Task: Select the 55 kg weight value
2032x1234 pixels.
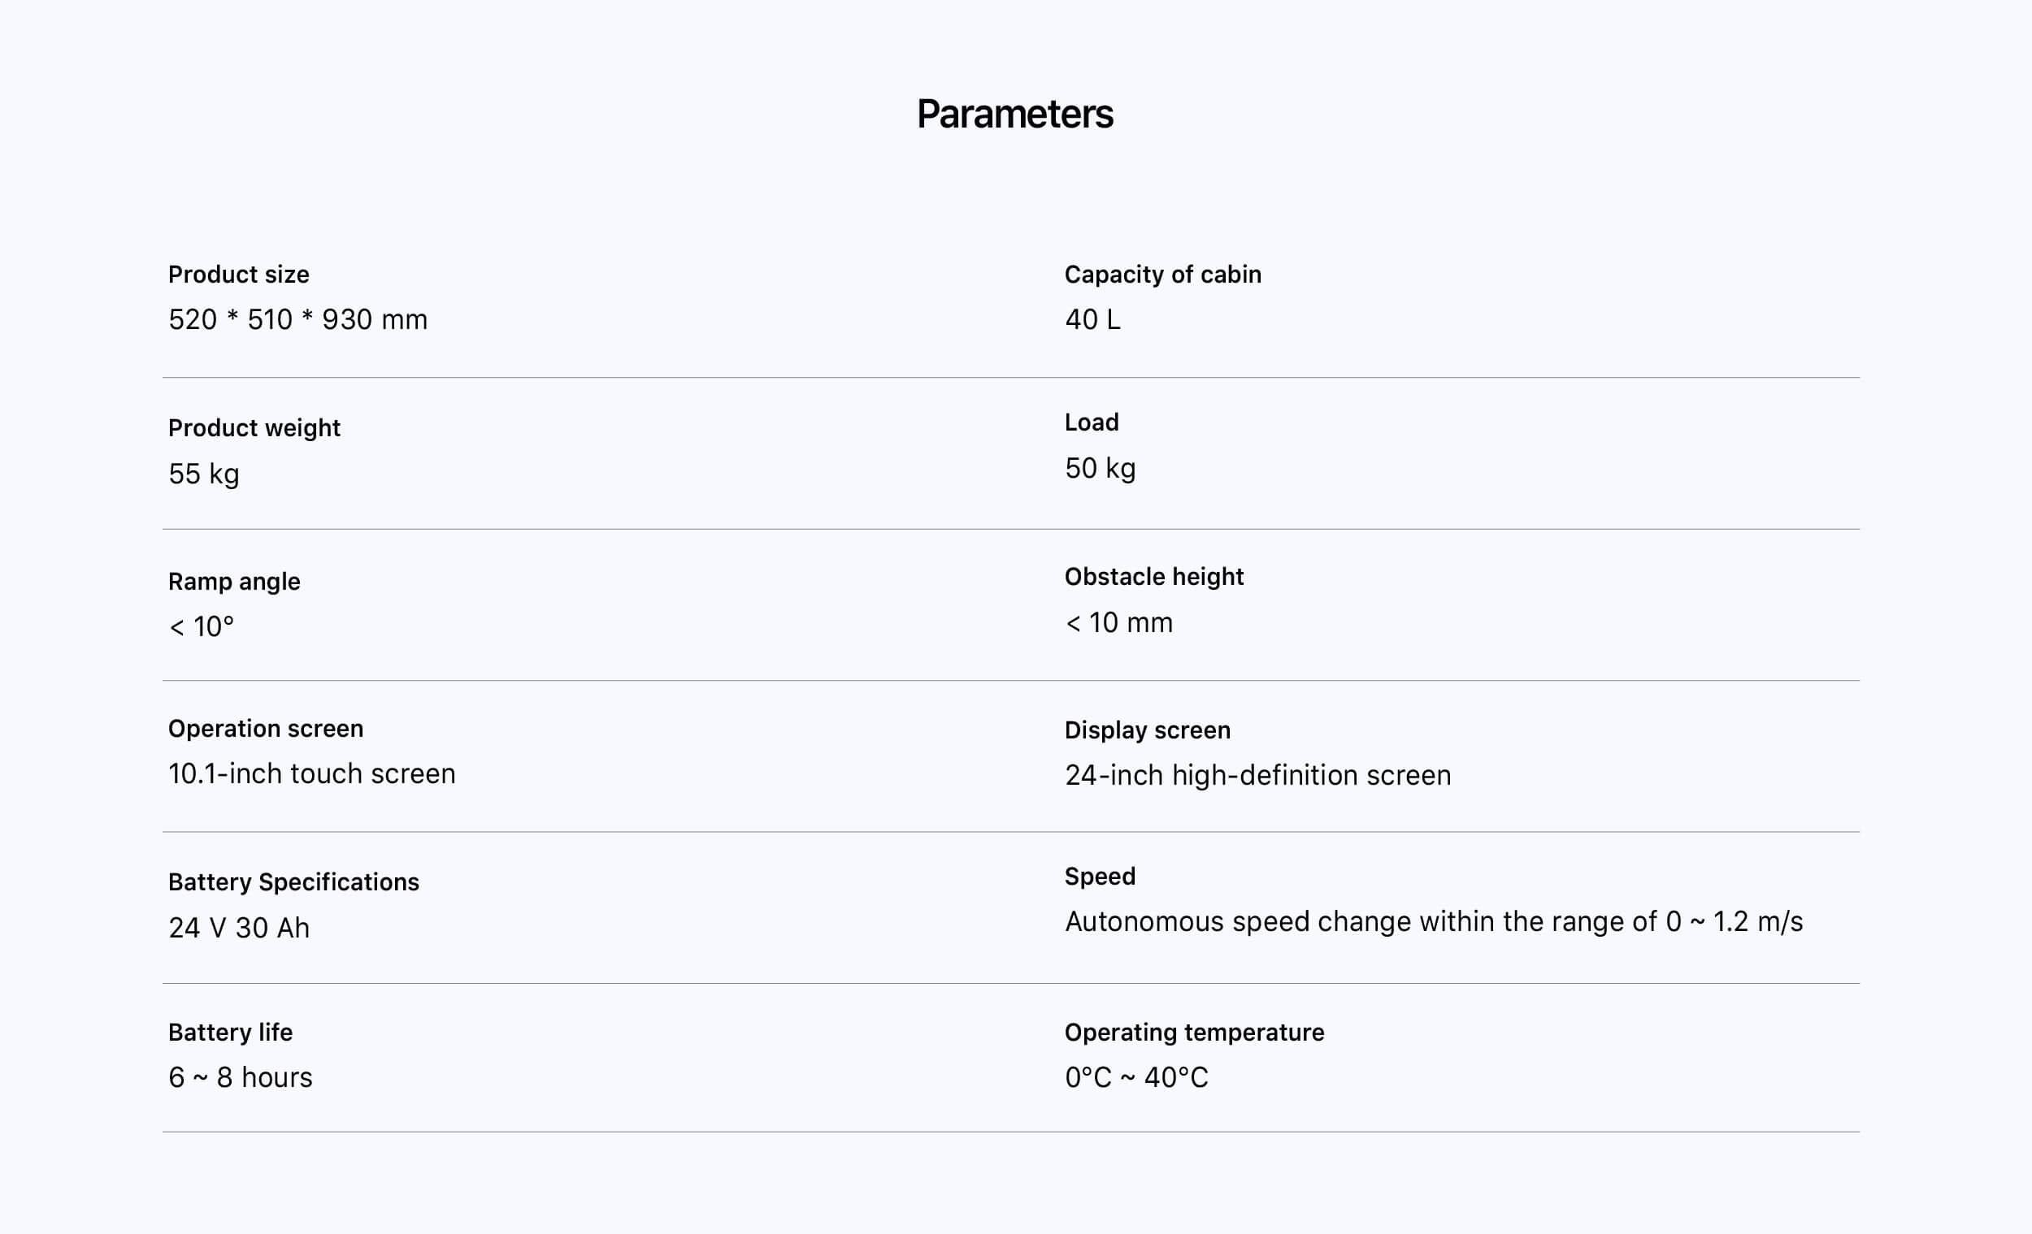Action: pos(204,474)
